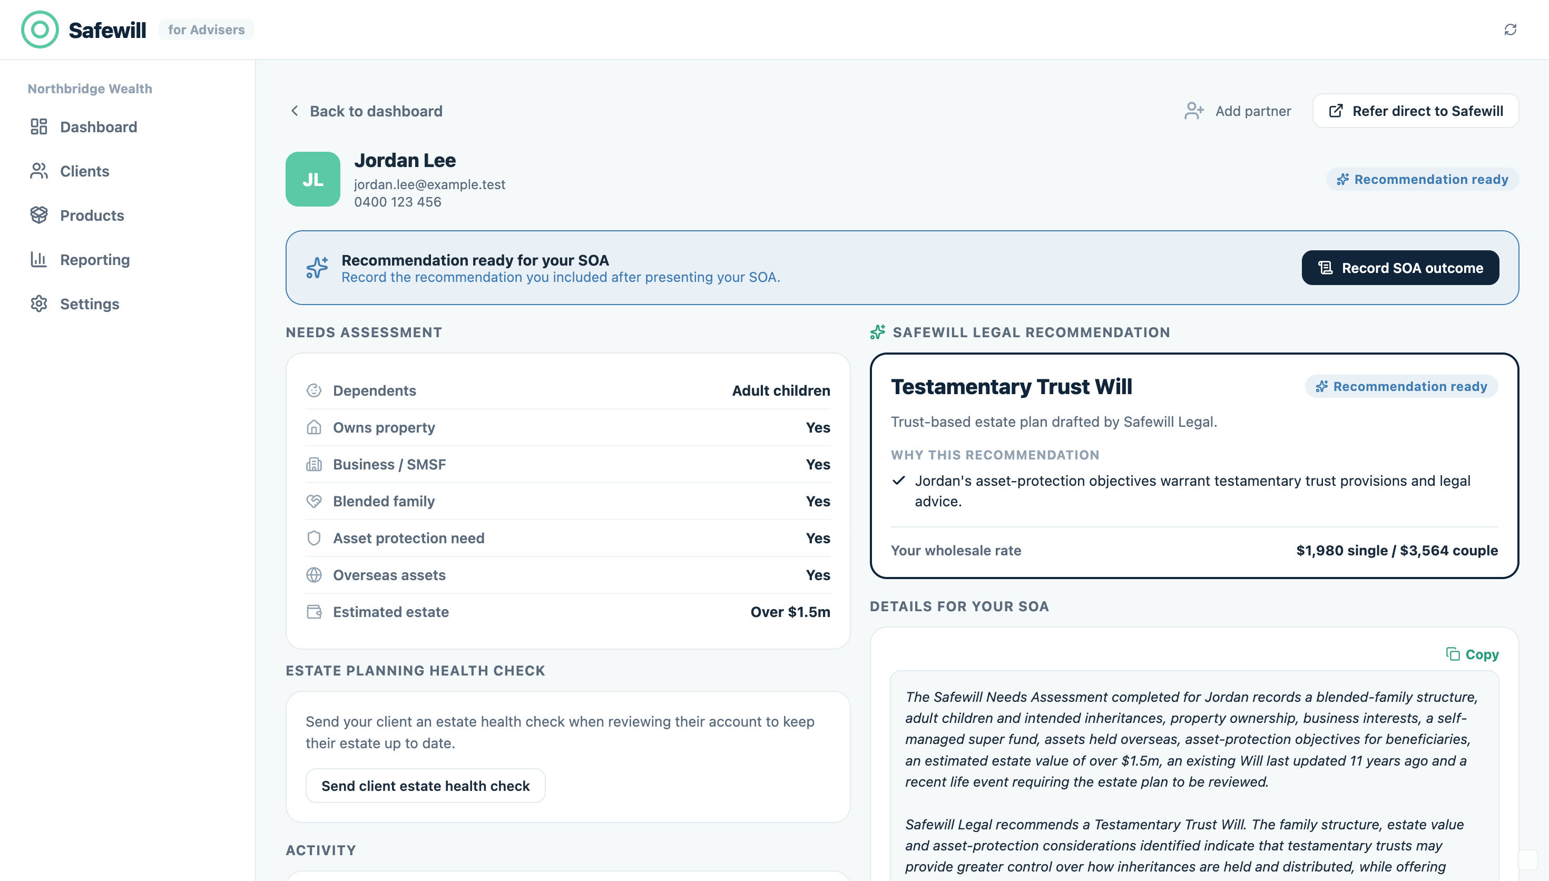Click the Owns property house icon
The image size is (1549, 881).
pos(314,427)
